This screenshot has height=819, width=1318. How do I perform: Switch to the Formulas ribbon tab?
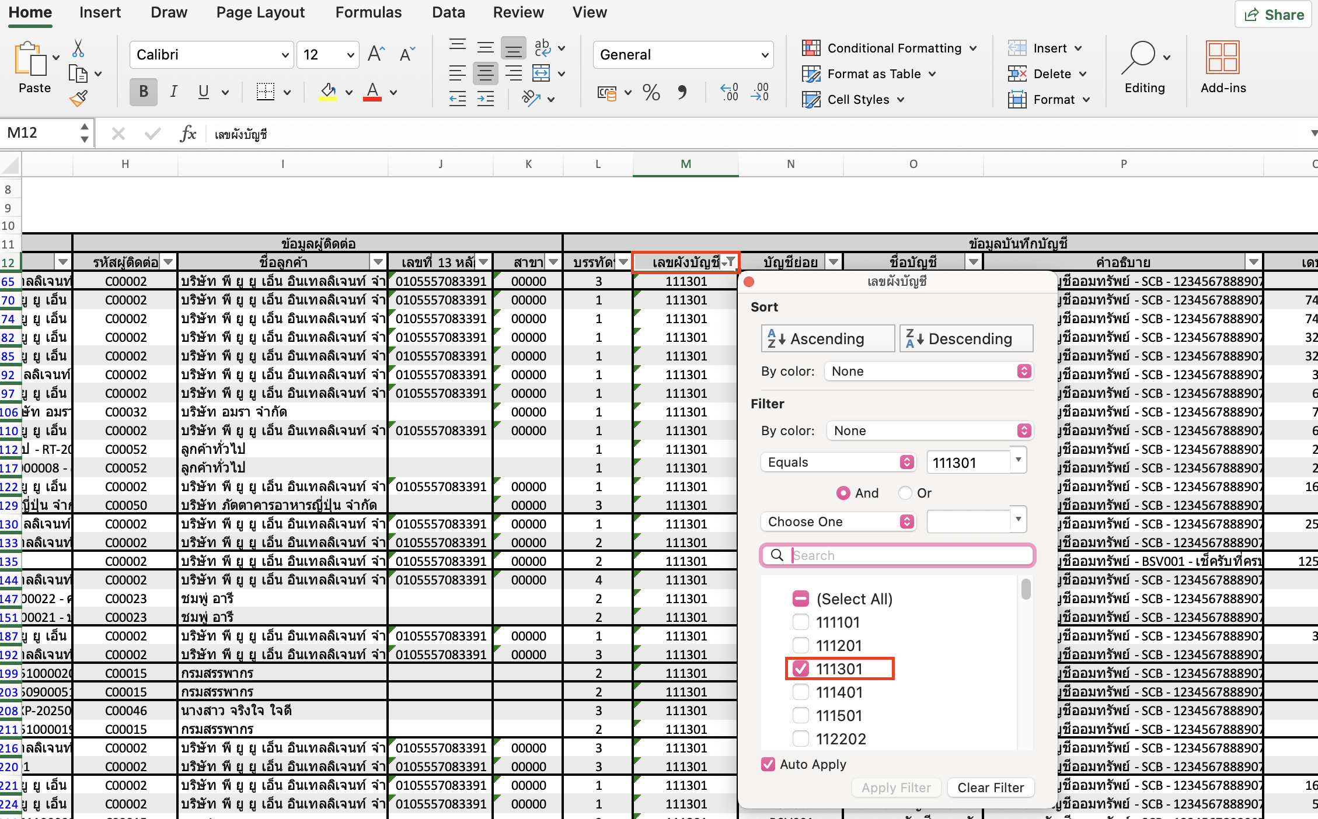368,12
